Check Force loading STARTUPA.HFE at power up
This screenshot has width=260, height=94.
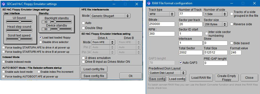(x=4, y=47)
